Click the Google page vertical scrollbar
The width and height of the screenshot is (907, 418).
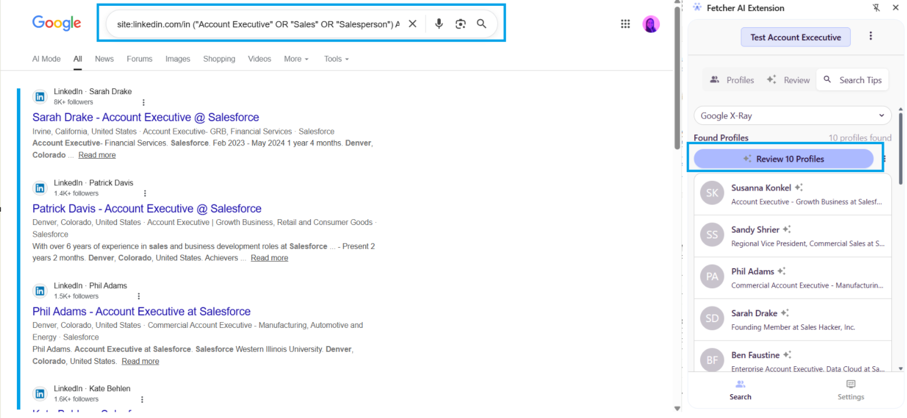677,78
